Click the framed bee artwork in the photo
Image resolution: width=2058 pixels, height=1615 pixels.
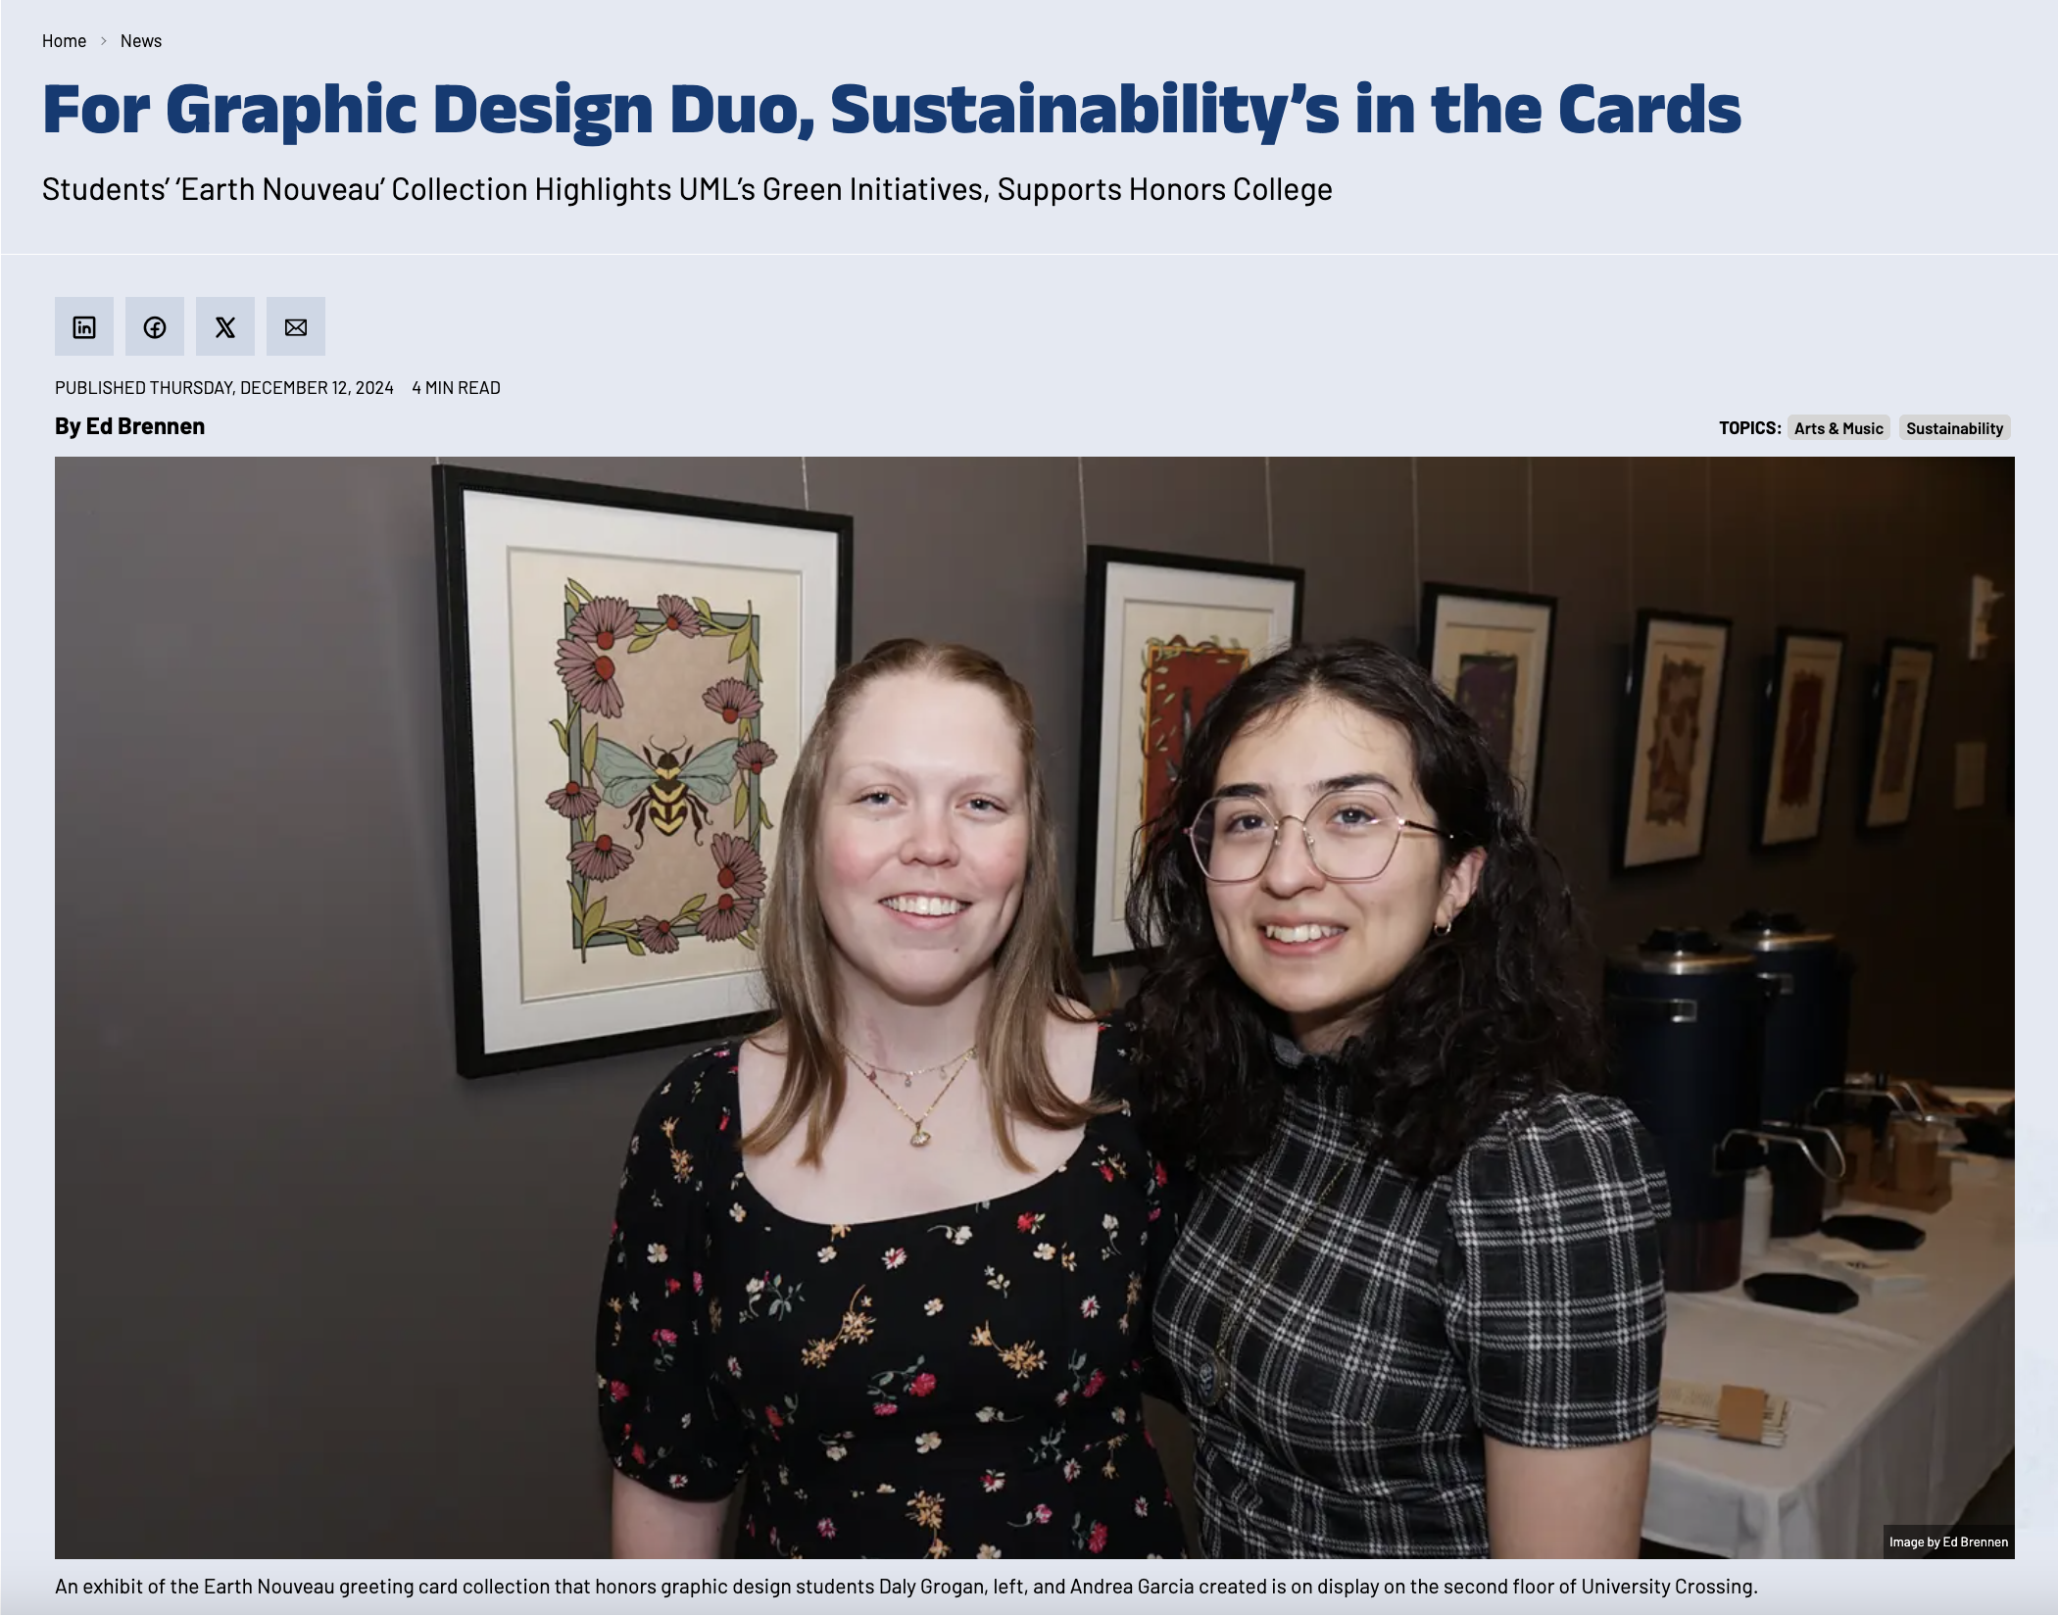pos(642,769)
